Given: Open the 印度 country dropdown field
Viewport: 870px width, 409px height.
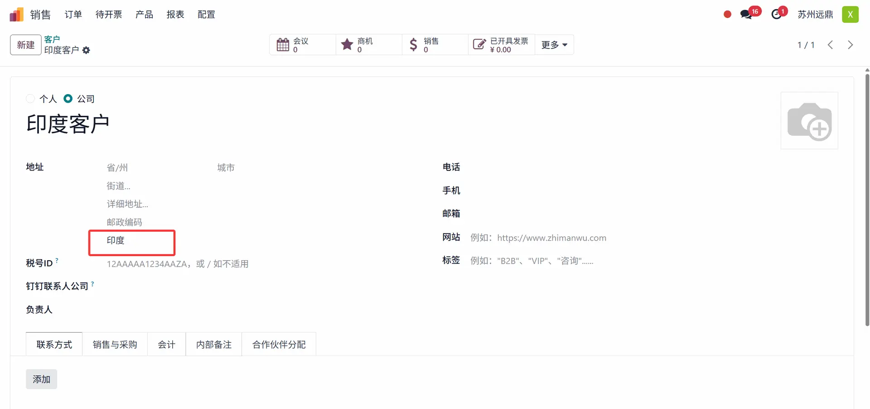Looking at the screenshot, I should [x=131, y=241].
